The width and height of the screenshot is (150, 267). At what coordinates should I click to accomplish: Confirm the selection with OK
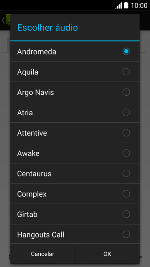click(107, 254)
